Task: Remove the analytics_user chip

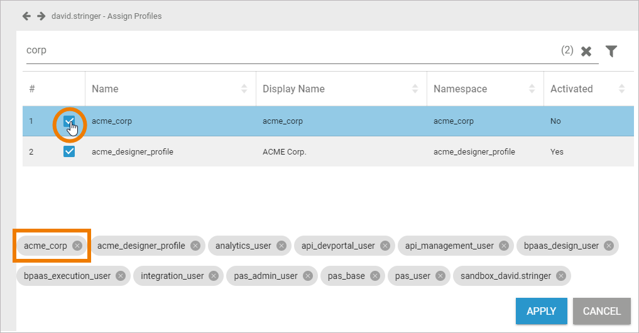Action: coord(281,246)
